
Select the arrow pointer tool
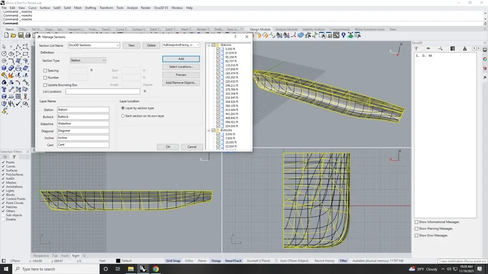[x=4, y=47]
